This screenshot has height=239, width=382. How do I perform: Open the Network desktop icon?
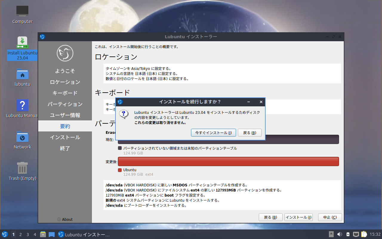[x=22, y=140]
